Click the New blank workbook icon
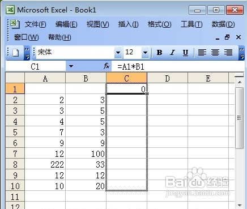This screenshot has width=247, height=209. (16, 53)
